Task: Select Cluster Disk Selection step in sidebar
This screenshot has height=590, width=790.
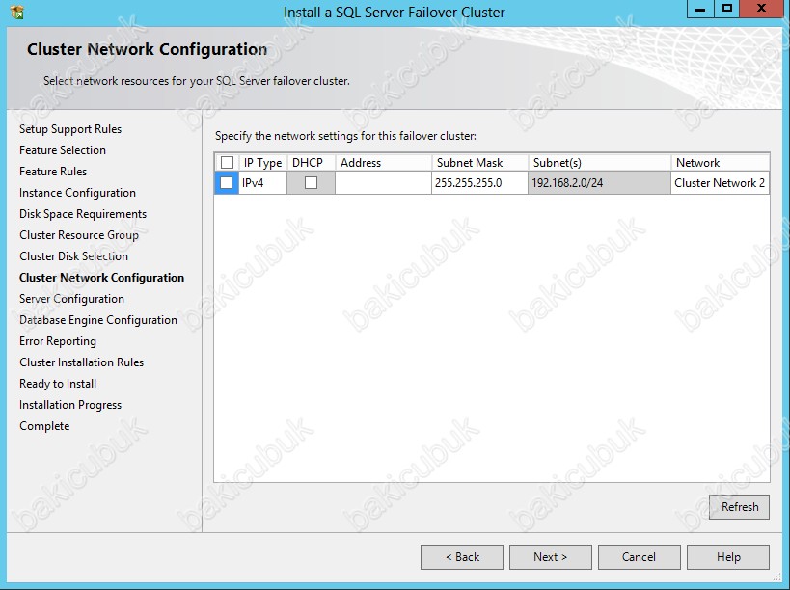Action: point(73,256)
